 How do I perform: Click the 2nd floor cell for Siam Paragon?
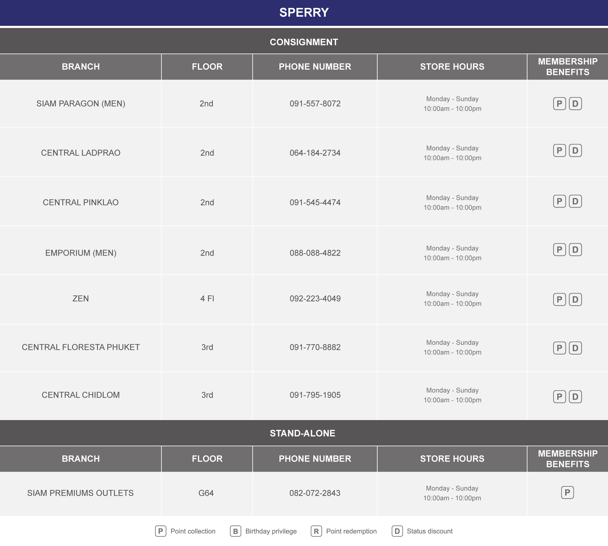(206, 104)
